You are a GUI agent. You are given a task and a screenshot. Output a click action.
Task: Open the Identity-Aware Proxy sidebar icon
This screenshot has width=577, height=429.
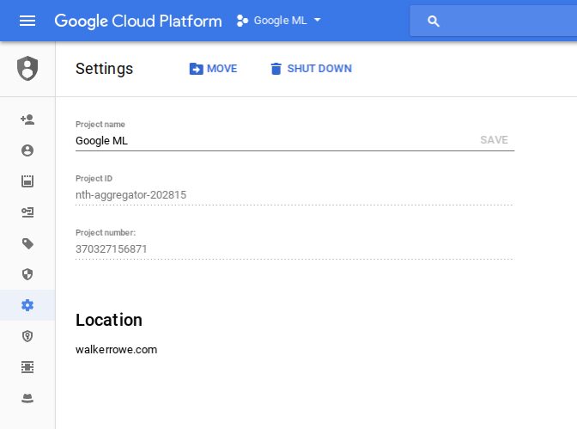[27, 367]
